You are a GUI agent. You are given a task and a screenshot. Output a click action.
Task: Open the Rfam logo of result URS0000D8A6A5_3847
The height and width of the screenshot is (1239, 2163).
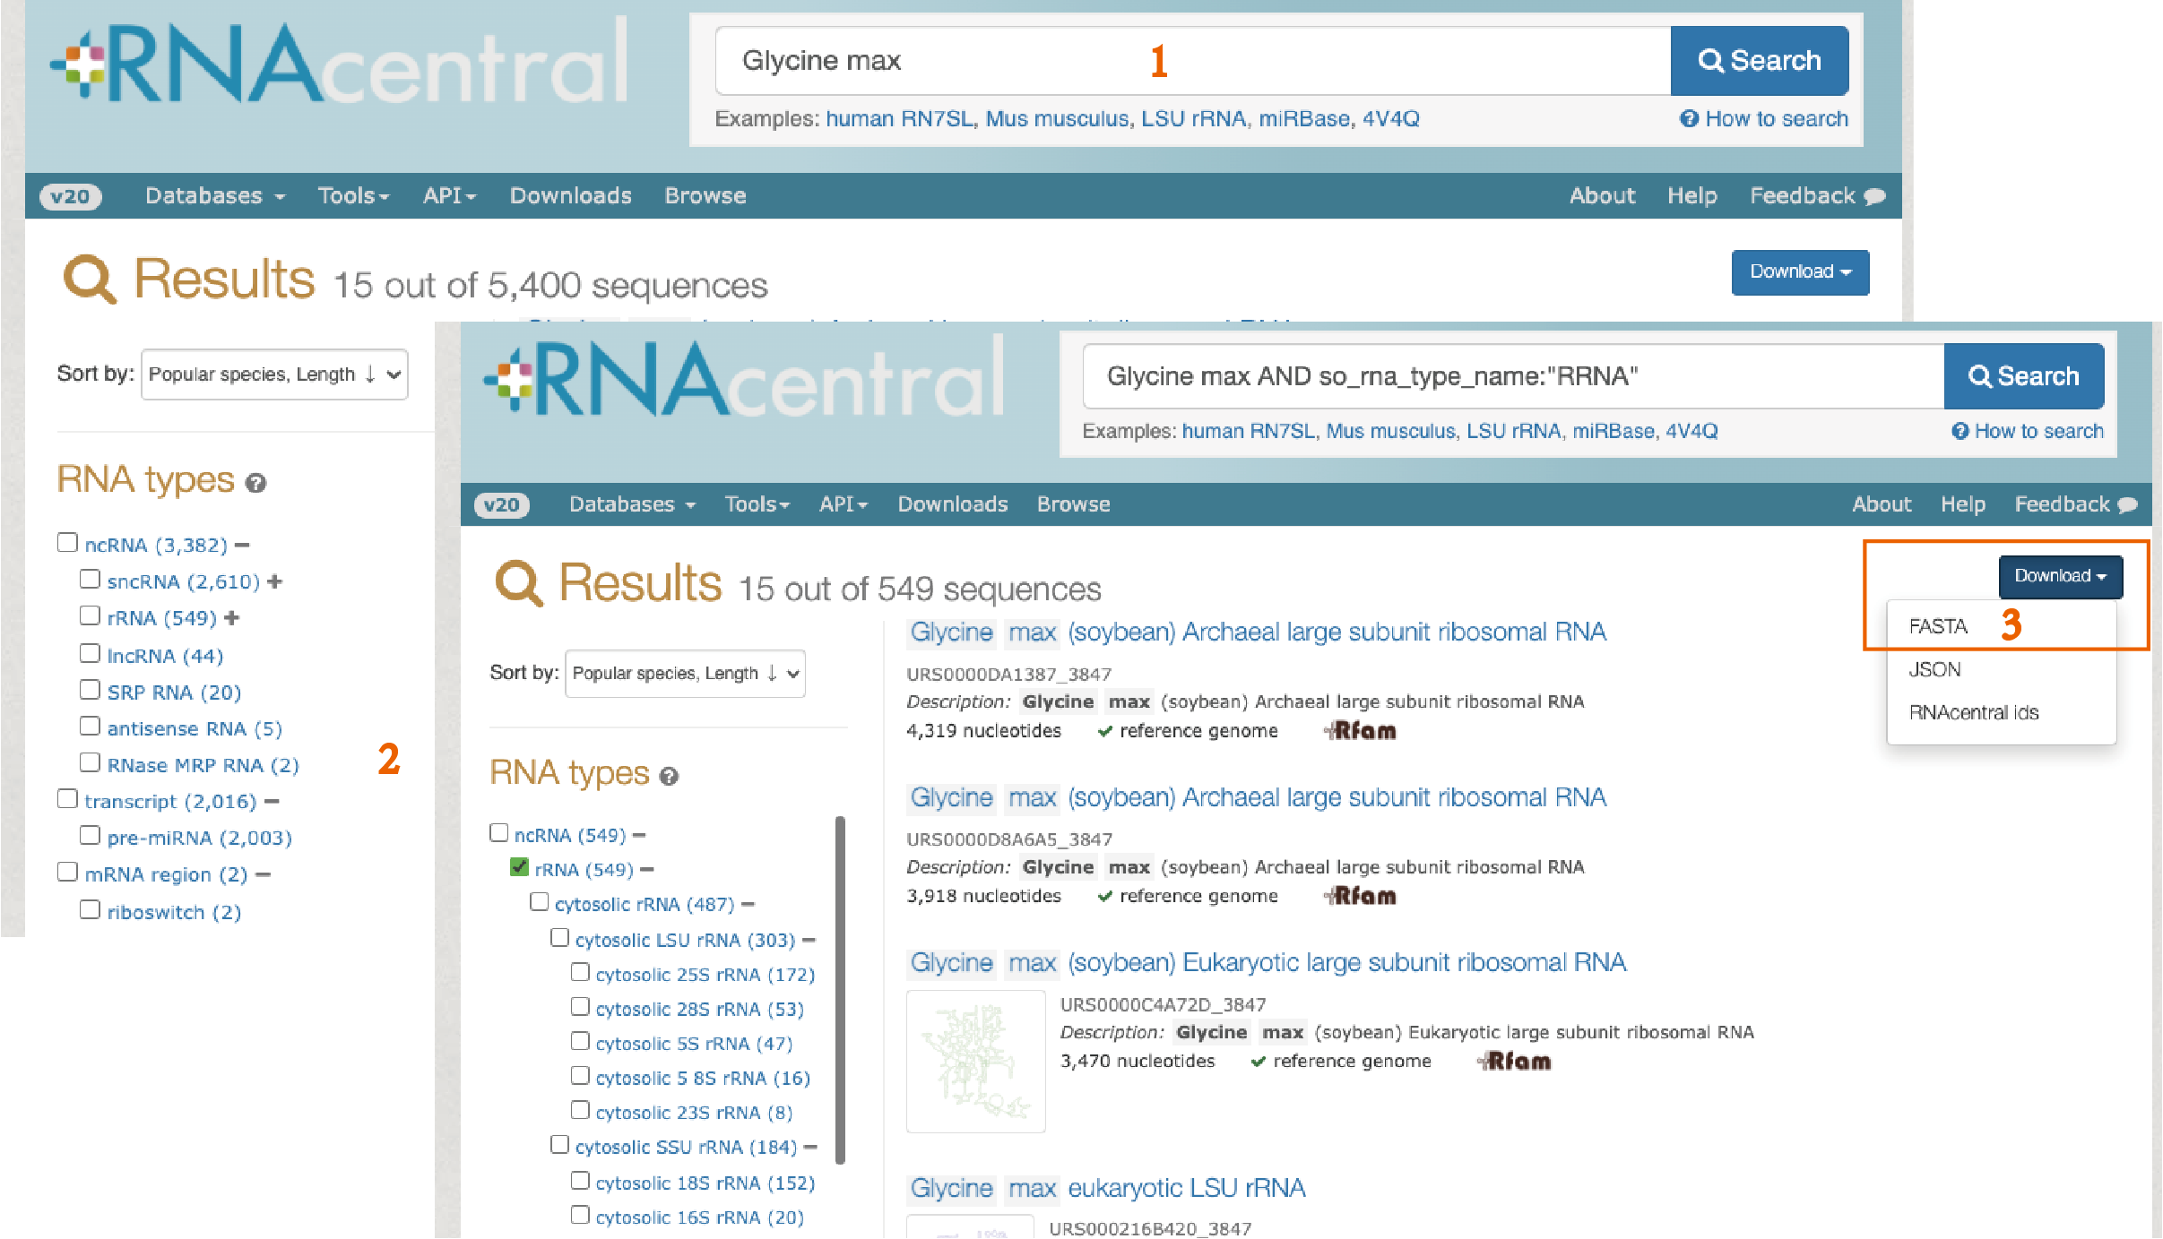(1361, 896)
